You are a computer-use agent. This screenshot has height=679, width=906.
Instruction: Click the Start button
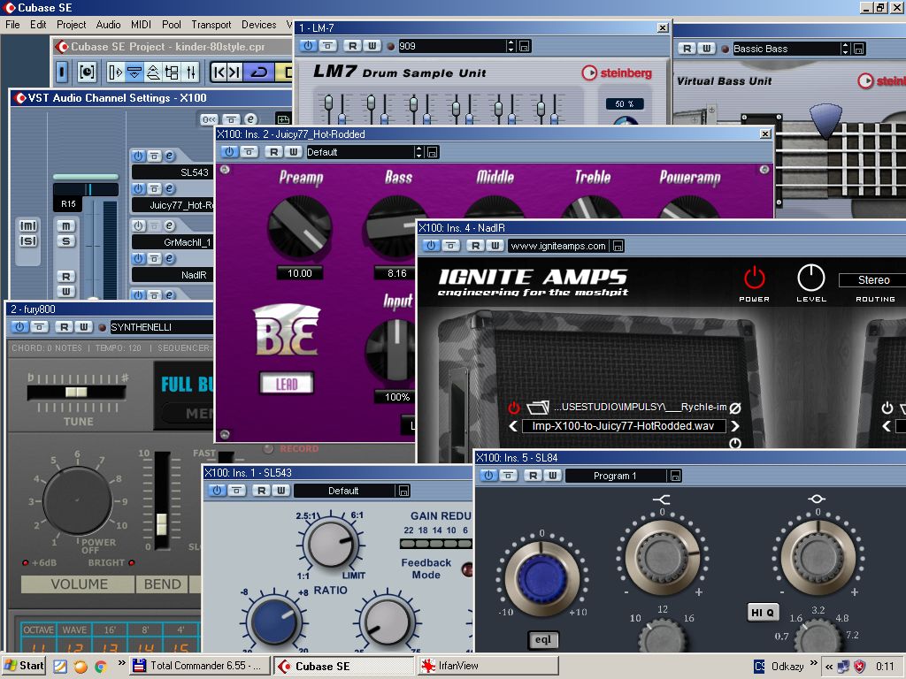click(x=24, y=666)
